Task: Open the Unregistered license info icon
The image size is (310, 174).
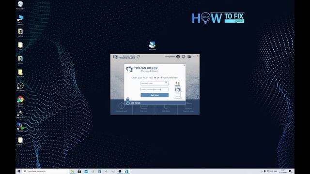Action: pos(178,57)
